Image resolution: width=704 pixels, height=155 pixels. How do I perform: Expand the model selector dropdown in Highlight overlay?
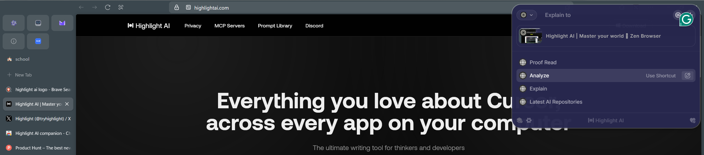(x=527, y=15)
